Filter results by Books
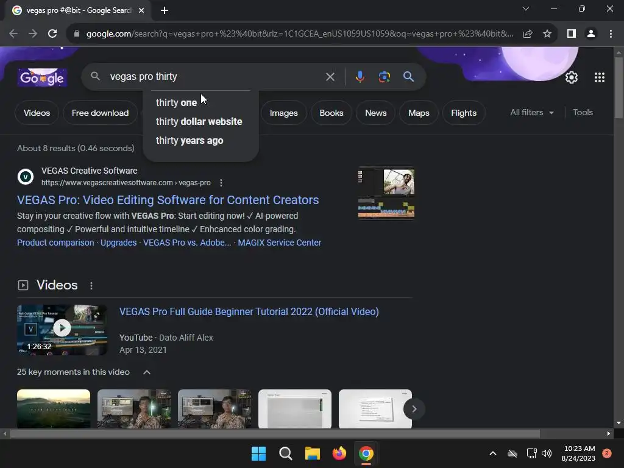Viewport: 624px width, 468px height. point(331,113)
